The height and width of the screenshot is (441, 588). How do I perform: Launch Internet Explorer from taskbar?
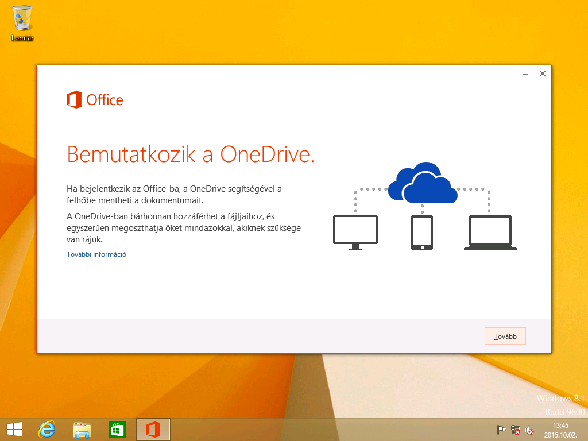click(x=47, y=430)
